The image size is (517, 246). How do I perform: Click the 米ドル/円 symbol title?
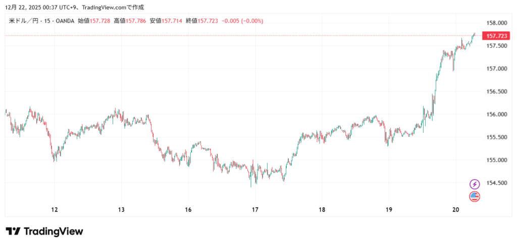coord(25,21)
